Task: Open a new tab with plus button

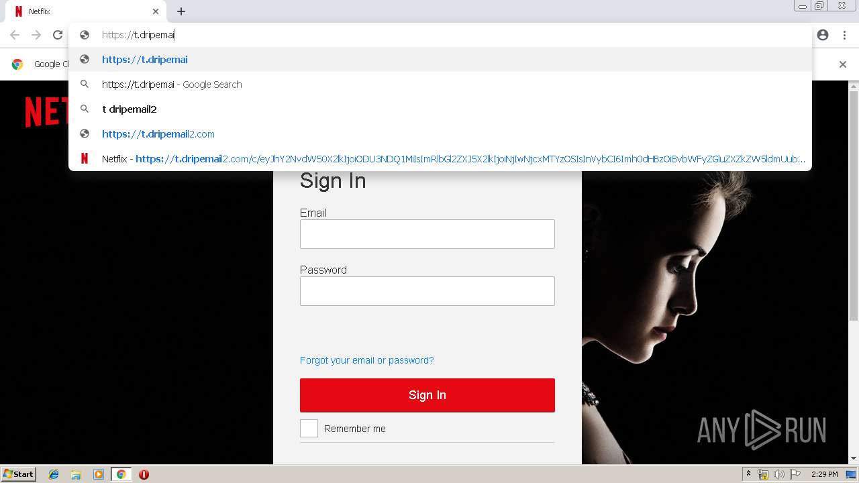Action: coord(181,11)
